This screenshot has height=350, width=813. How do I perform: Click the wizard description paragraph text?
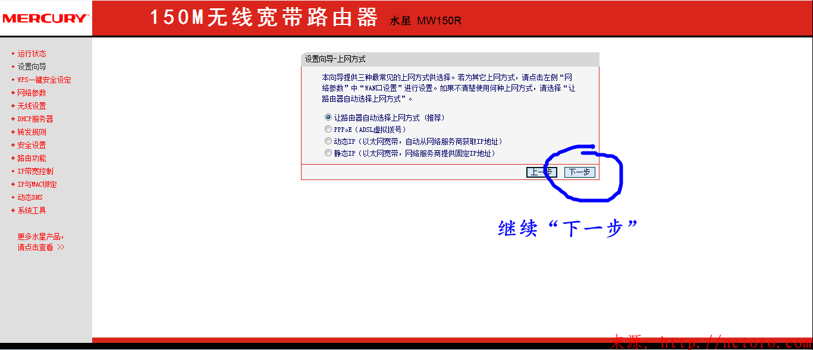coord(448,88)
